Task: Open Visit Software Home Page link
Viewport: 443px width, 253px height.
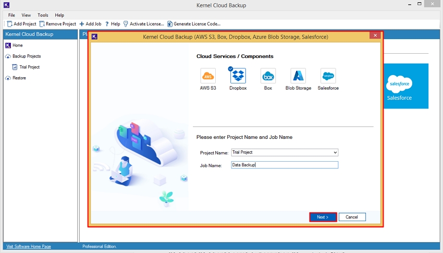Action: tap(29, 247)
